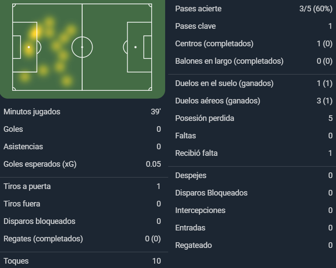Click the Tiros fuera label
Viewport: 336px width, 268px height.
(22, 204)
